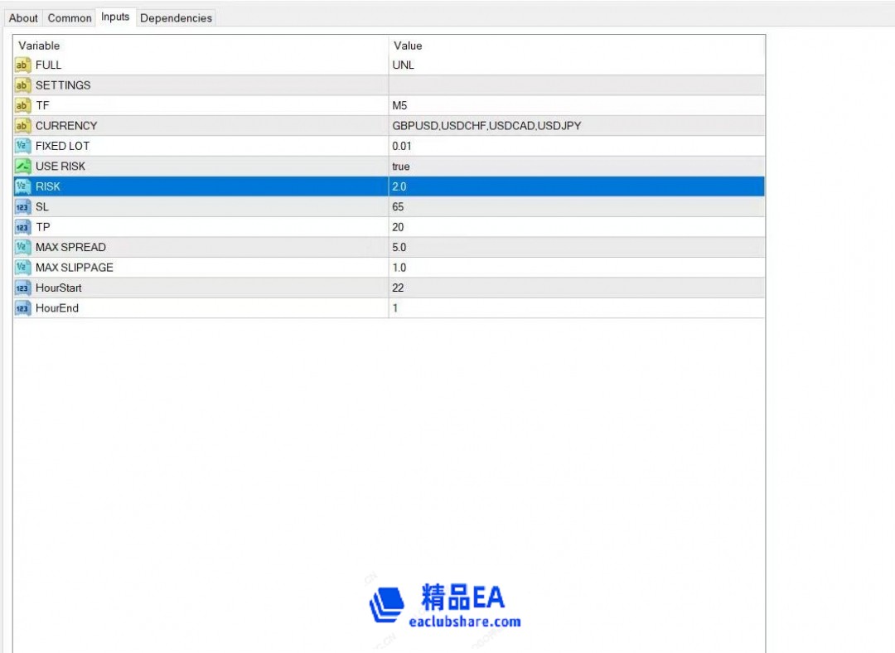Image resolution: width=895 pixels, height=653 pixels.
Task: Go to the Dependencies tab
Action: tap(176, 18)
